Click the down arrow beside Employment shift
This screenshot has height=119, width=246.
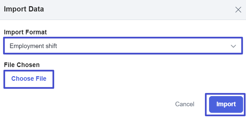(233, 46)
